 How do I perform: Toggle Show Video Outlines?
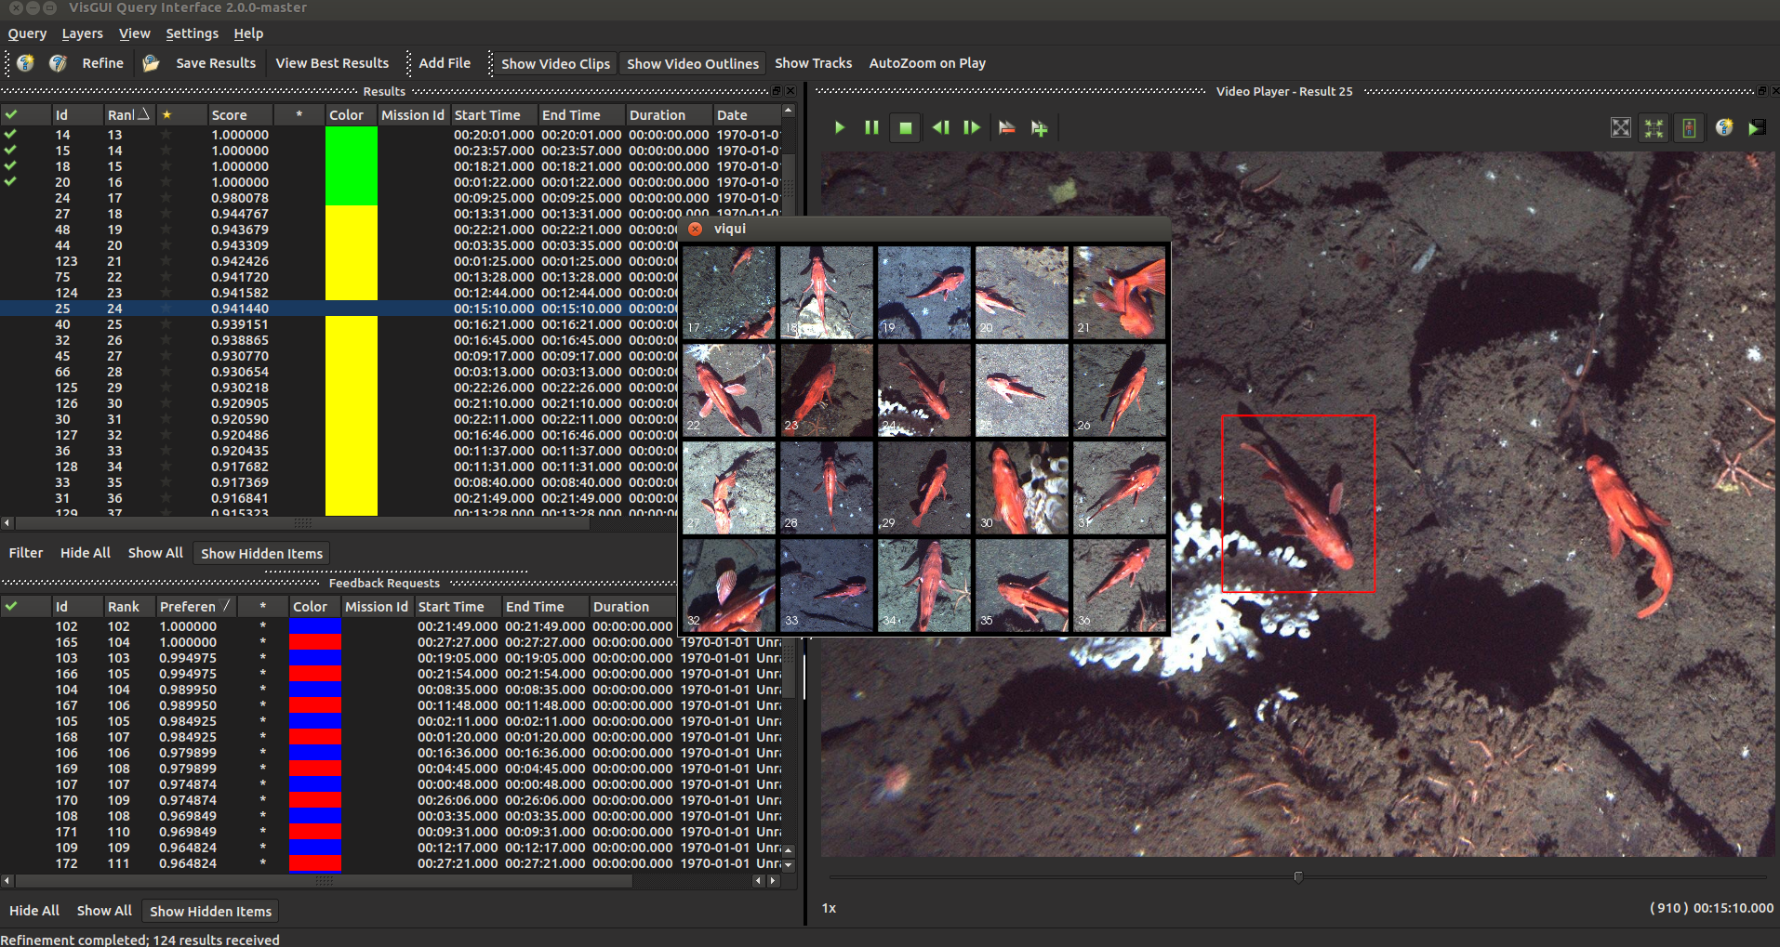click(692, 63)
